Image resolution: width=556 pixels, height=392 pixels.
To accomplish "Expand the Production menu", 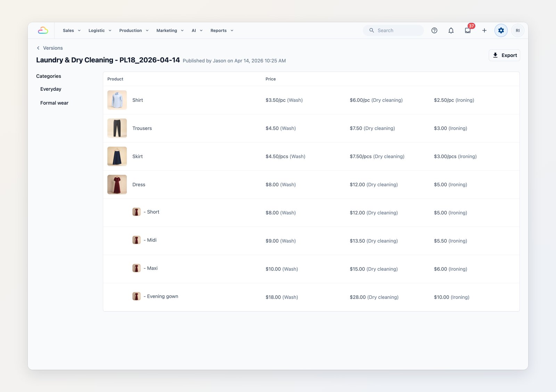I will 134,31.
